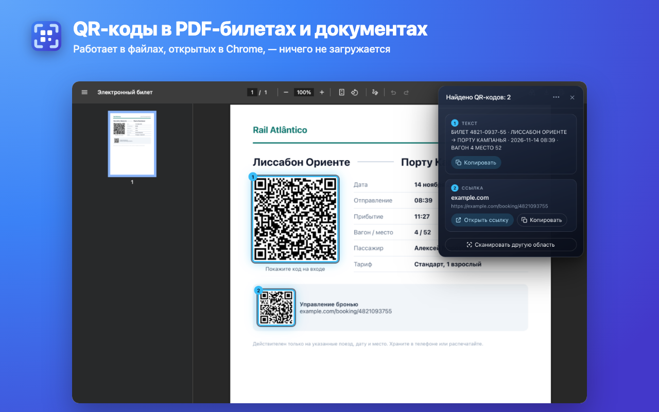Click example.com/booking/4821093755 text on ticket
The image size is (659, 412).
pyautogui.click(x=346, y=311)
